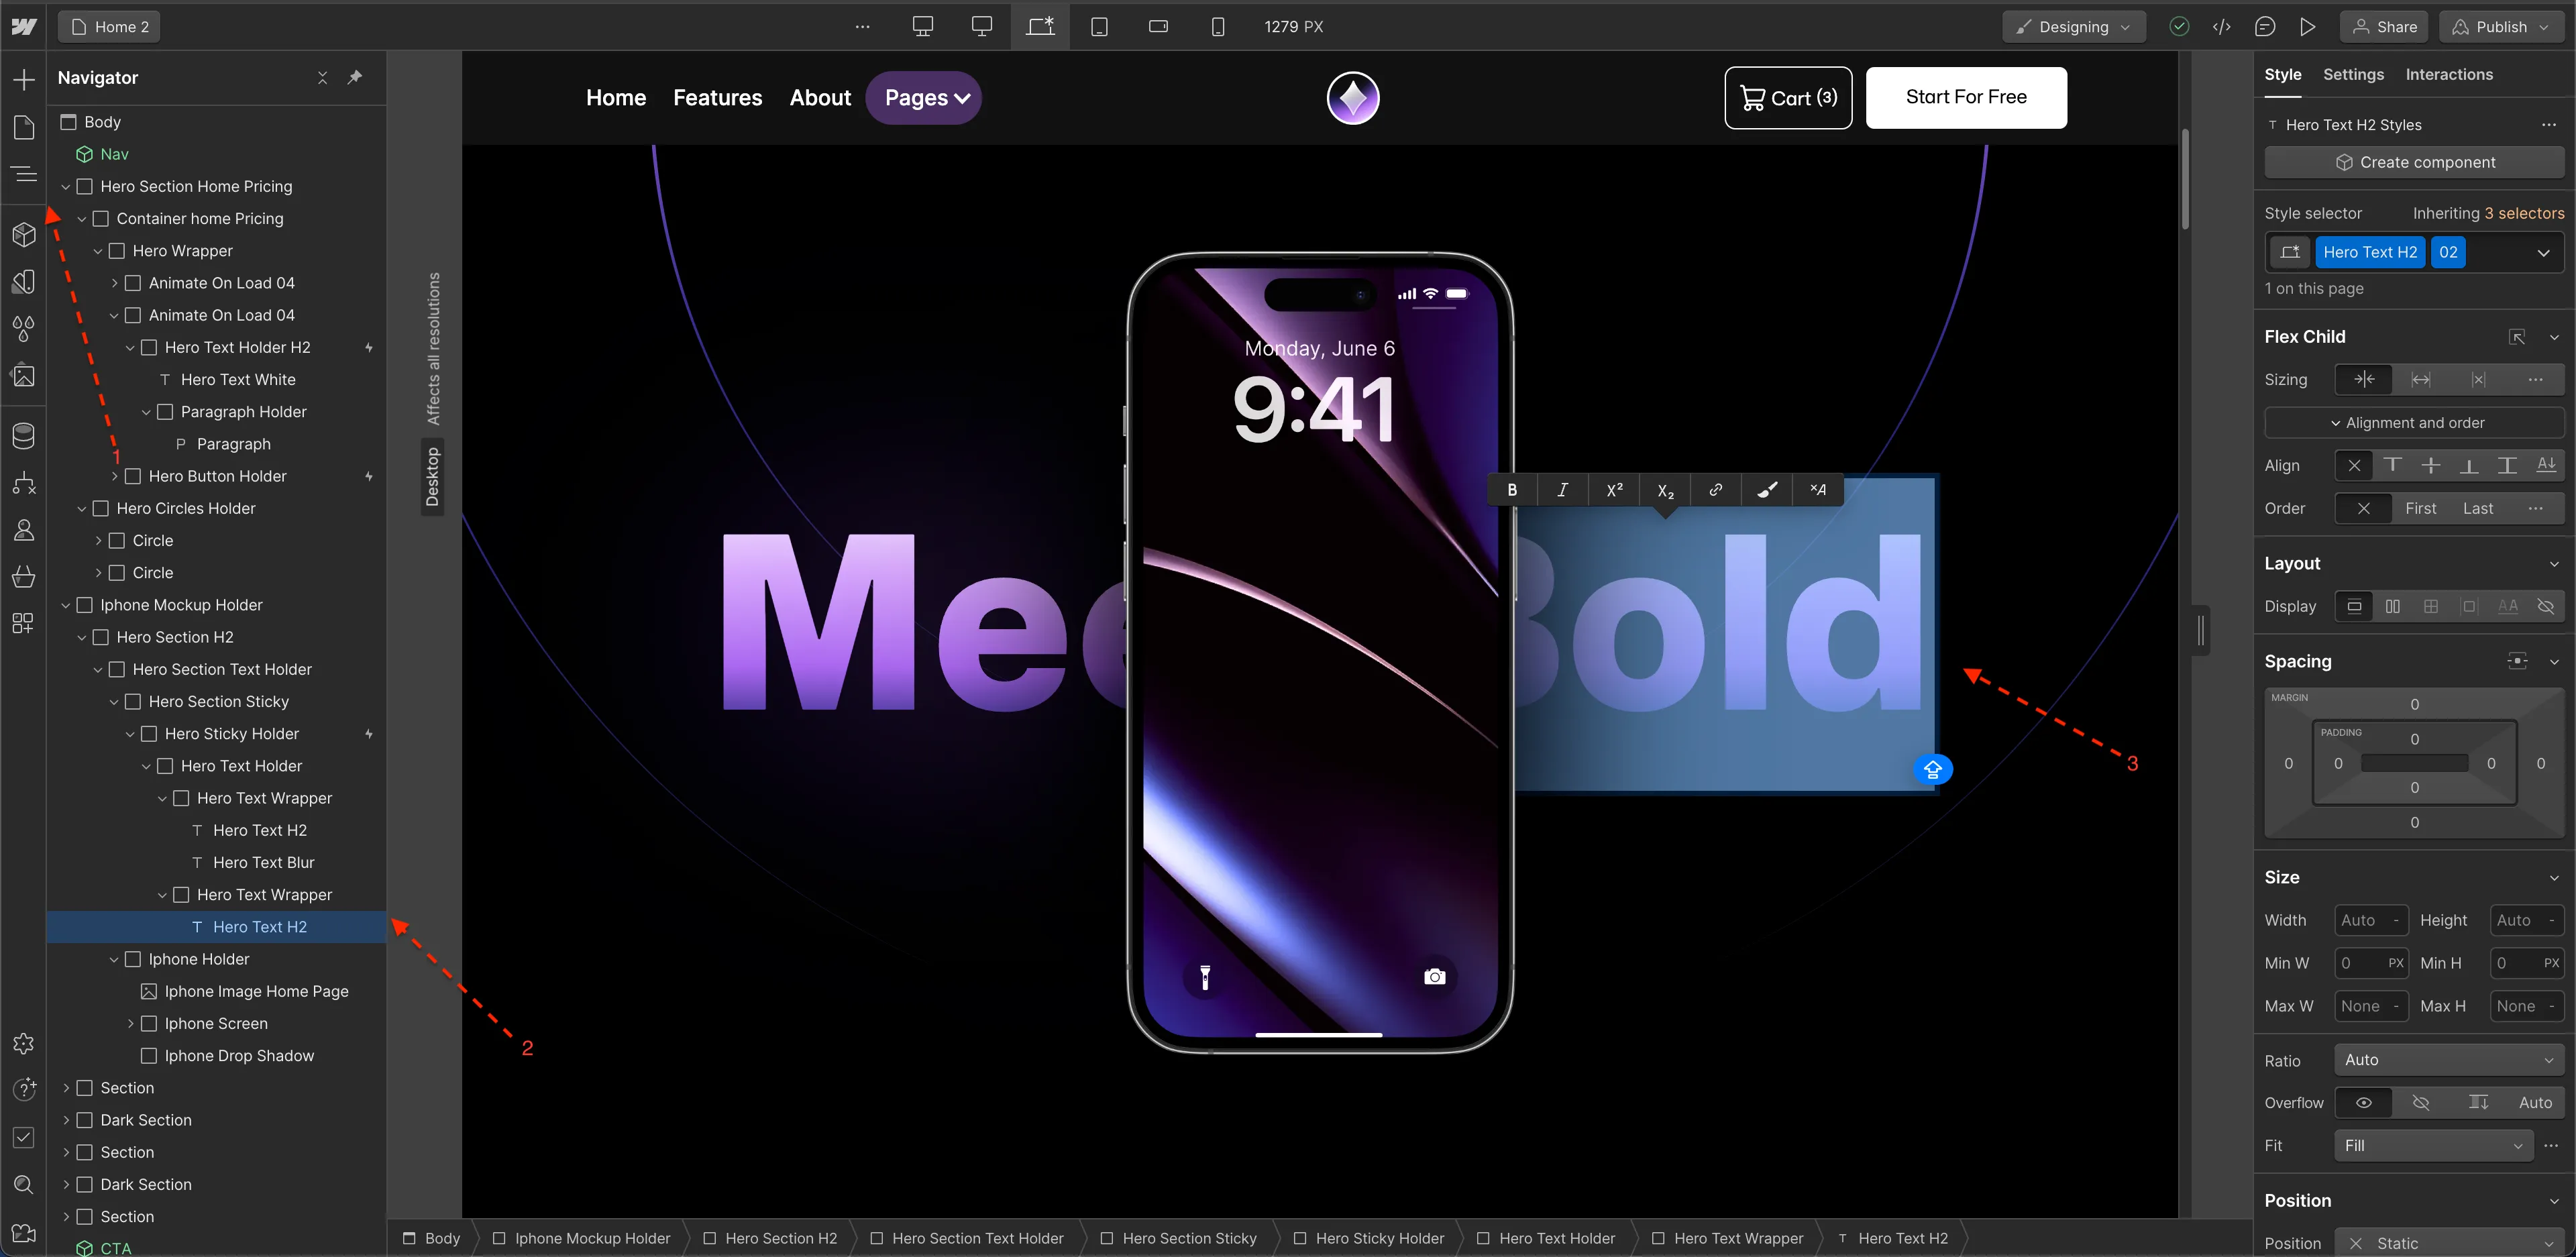
Task: Collapse Iphone Mockup Holder tree item
Action: pyautogui.click(x=66, y=605)
